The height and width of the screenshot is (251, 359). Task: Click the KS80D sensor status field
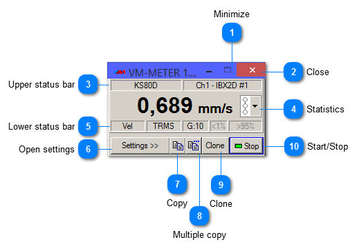coord(146,86)
